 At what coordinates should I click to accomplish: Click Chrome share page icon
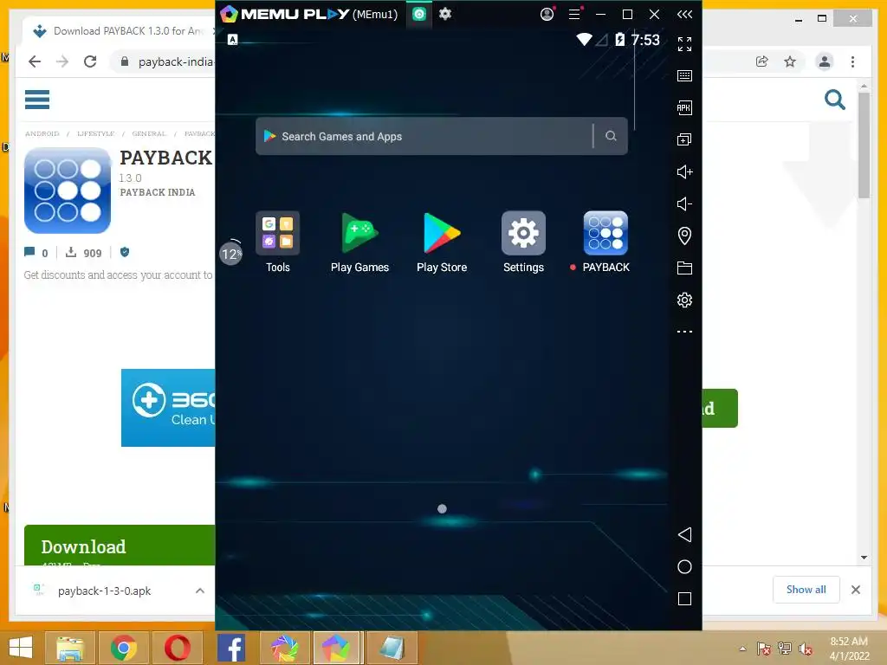coord(762,61)
